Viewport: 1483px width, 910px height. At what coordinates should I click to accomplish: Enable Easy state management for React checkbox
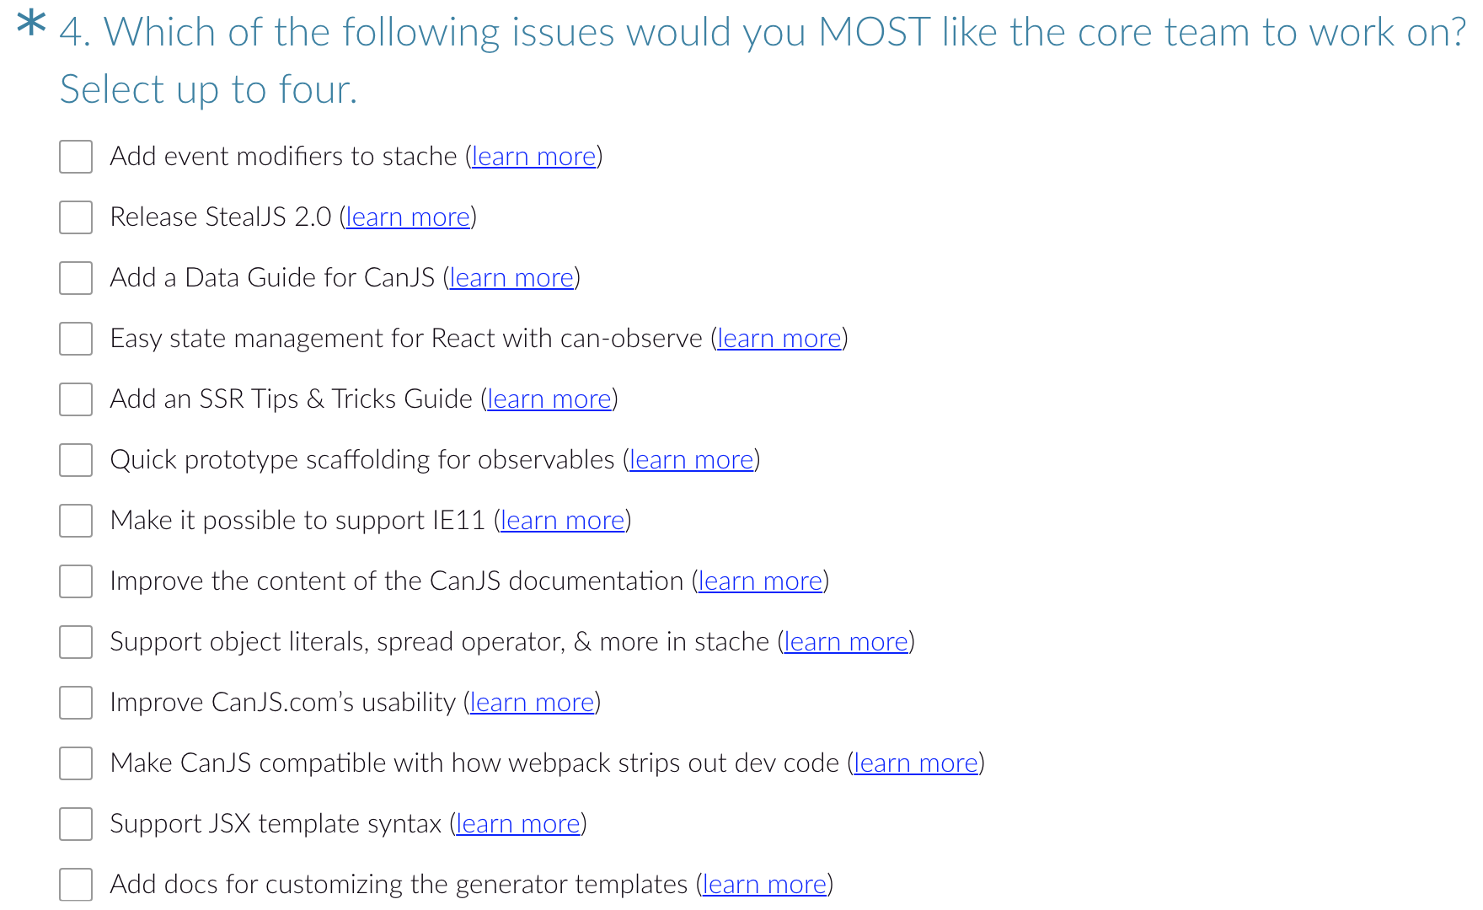pyautogui.click(x=76, y=339)
